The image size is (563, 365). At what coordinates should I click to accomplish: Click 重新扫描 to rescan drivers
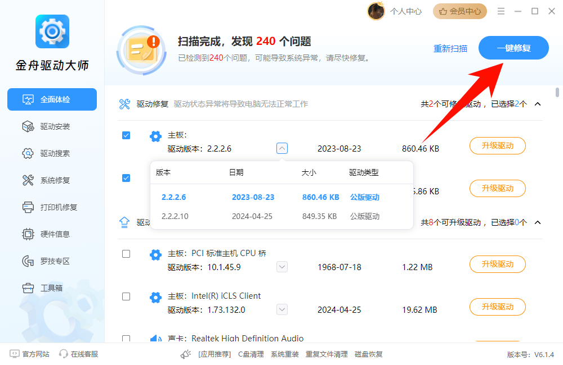[450, 49]
